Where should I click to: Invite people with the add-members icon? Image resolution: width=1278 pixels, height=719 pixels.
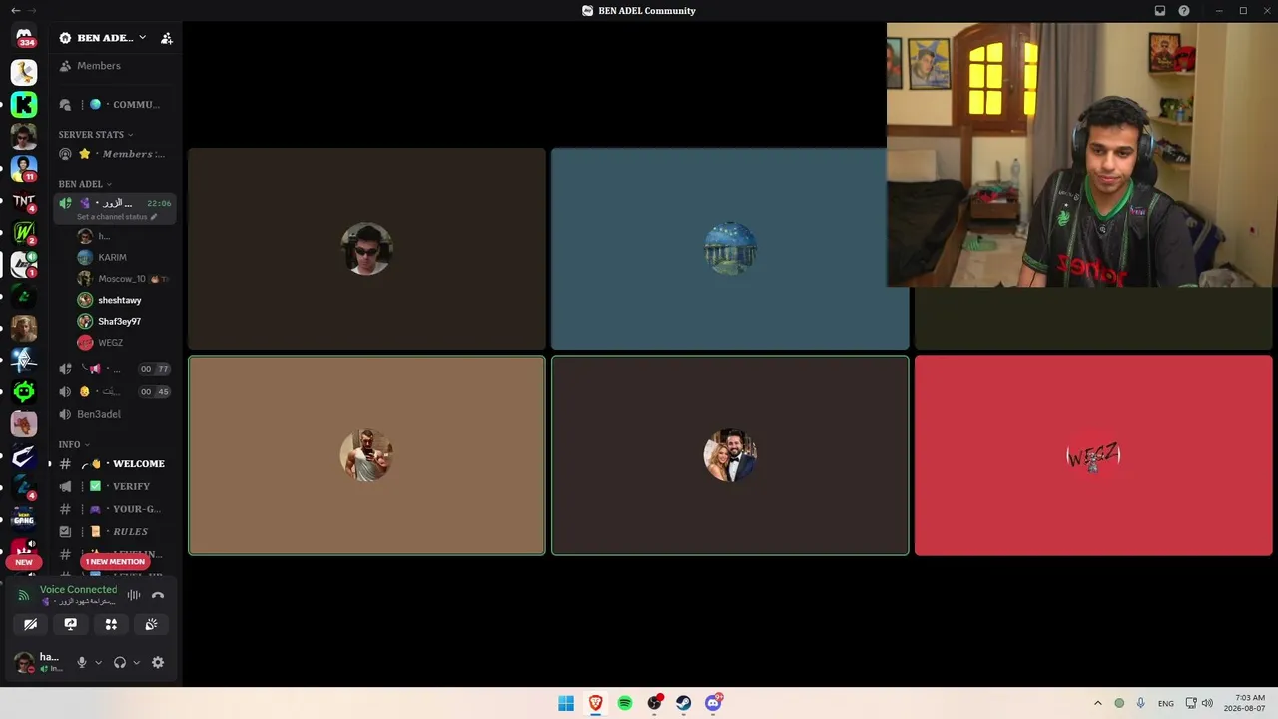167,38
